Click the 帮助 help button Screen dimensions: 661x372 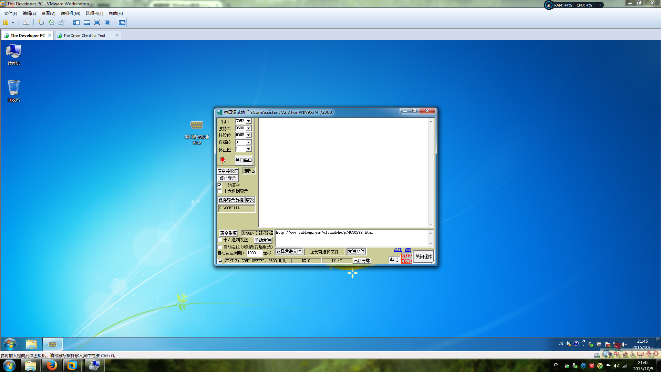[394, 260]
